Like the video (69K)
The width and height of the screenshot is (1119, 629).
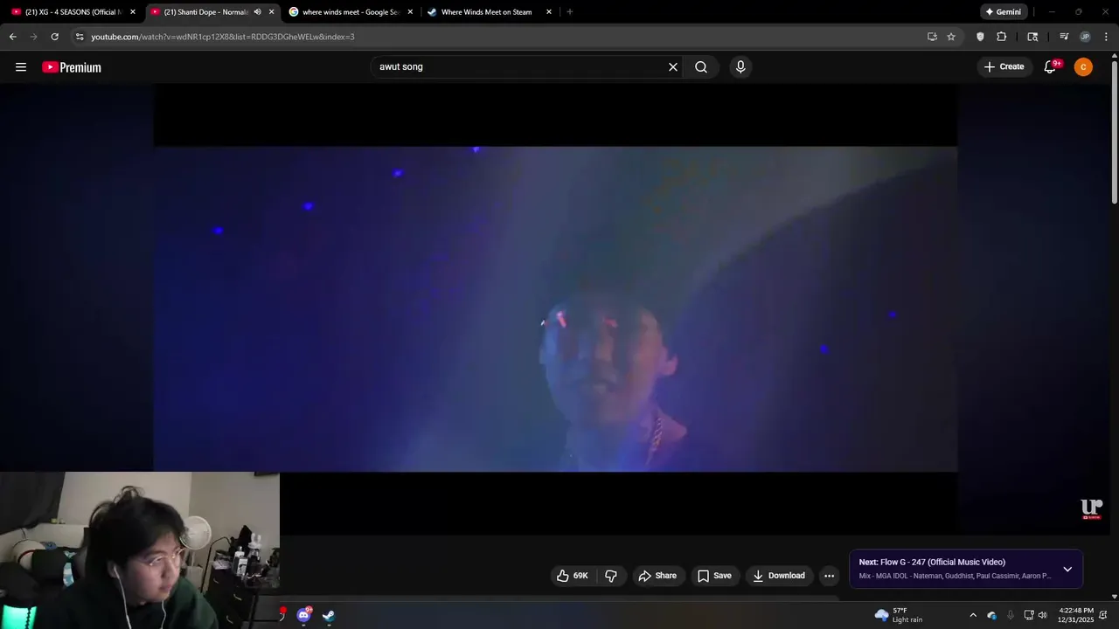(x=573, y=576)
